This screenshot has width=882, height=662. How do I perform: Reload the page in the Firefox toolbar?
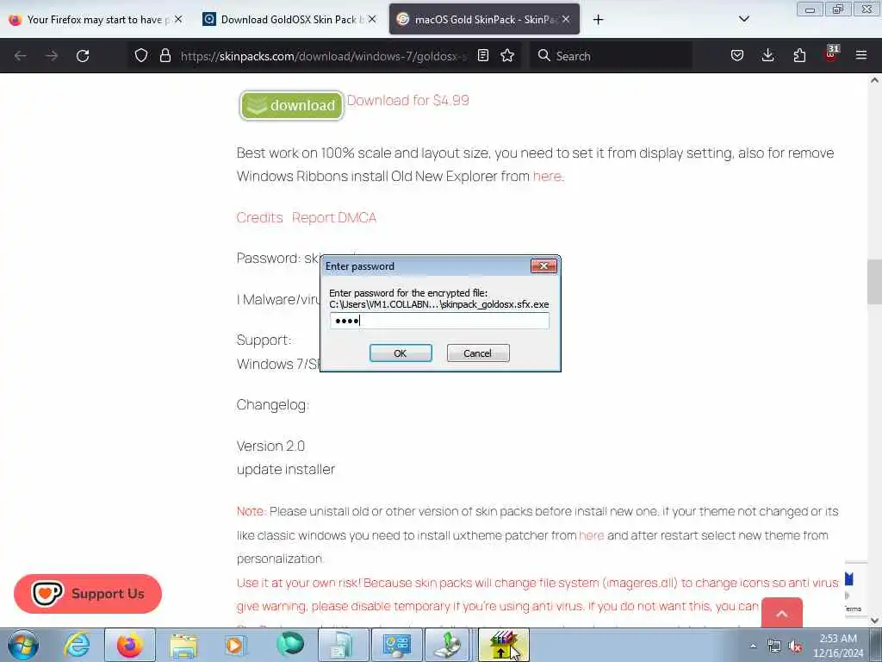click(x=83, y=56)
